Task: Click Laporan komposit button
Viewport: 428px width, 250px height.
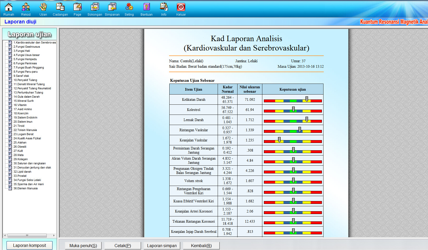Action: pos(30,245)
